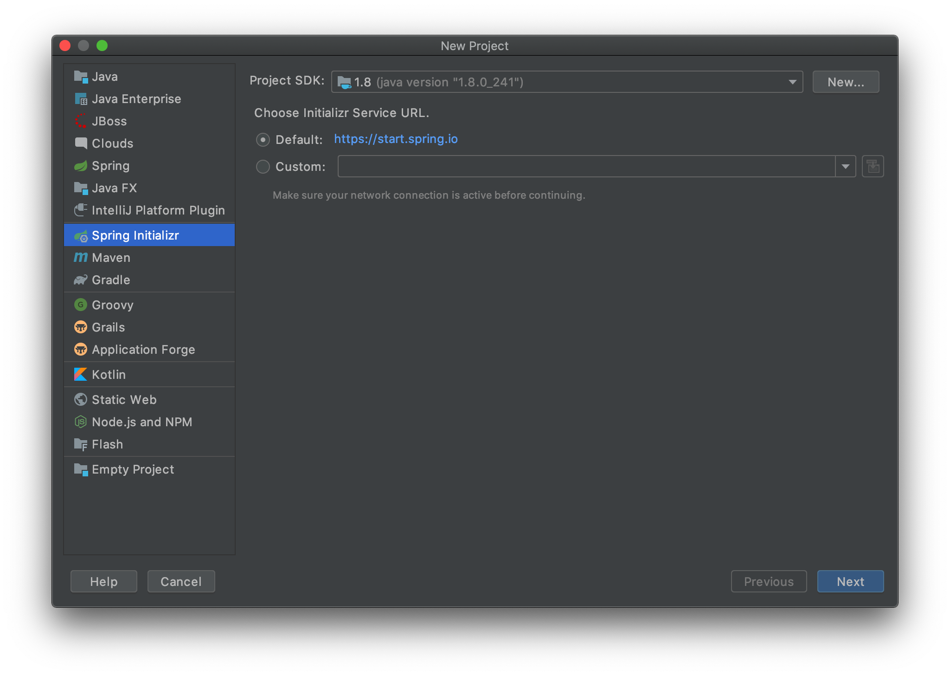Click the red close window button
Screen dimensions: 950x676
pyautogui.click(x=65, y=45)
